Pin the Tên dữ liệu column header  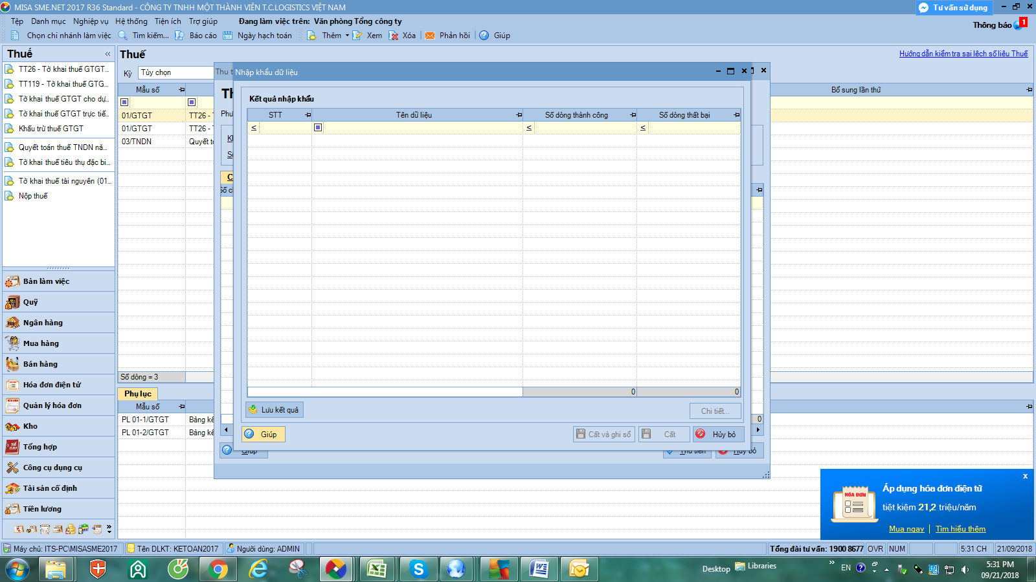click(519, 115)
